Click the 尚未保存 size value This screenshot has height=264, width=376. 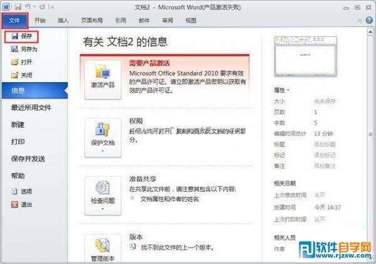[x=325, y=102]
